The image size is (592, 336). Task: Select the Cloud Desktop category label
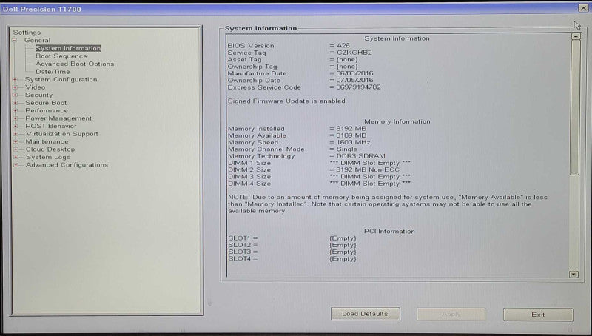(50, 149)
